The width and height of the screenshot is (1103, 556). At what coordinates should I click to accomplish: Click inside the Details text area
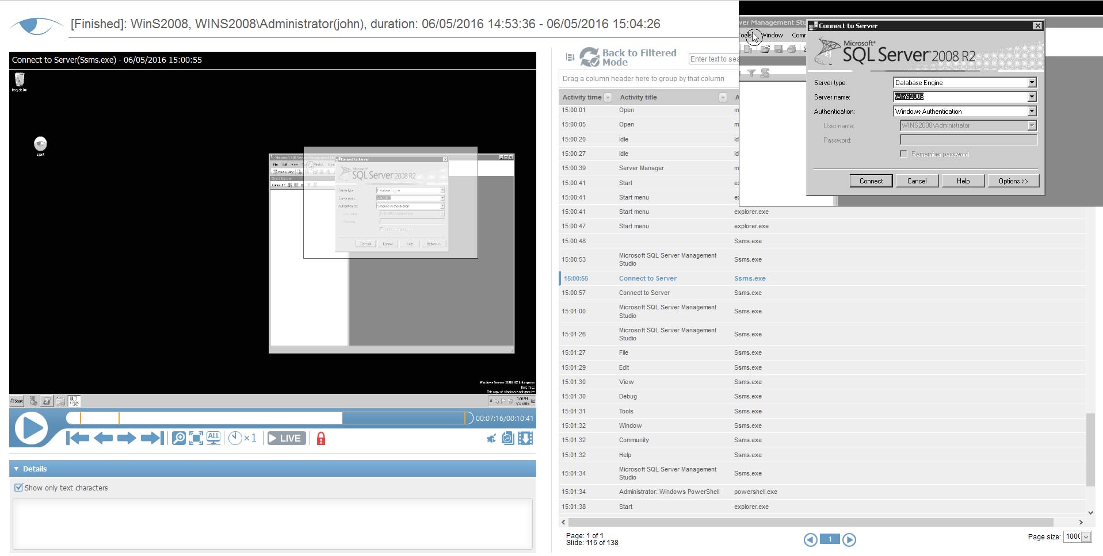pos(273,524)
